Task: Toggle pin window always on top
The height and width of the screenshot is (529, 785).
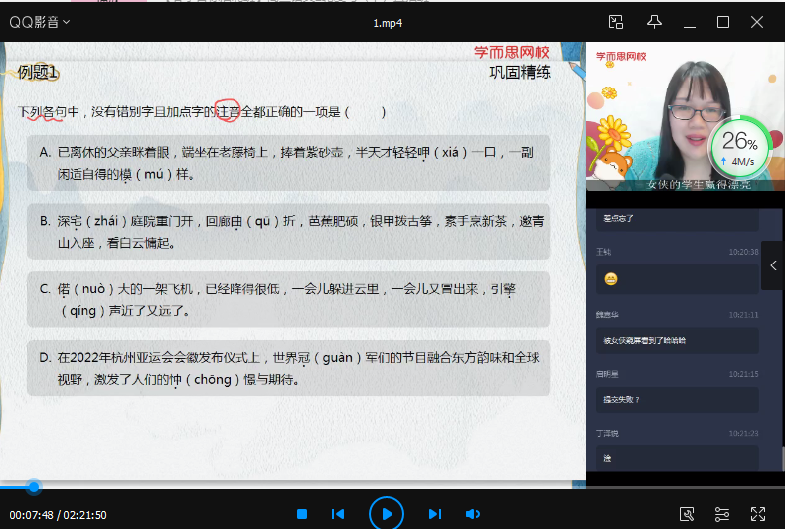Action: 653,22
